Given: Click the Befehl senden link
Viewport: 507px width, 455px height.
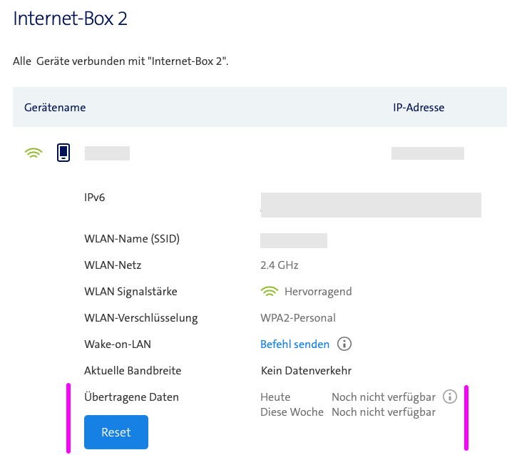Looking at the screenshot, I should pos(295,344).
